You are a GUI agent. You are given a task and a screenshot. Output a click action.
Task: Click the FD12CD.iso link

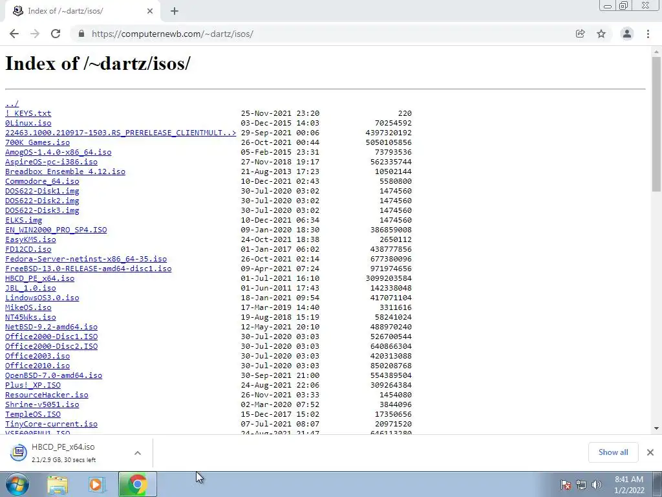click(x=28, y=249)
